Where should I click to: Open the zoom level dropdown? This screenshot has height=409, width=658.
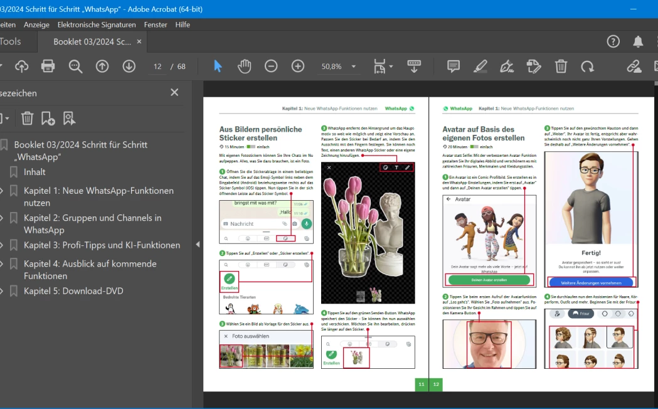[354, 66]
